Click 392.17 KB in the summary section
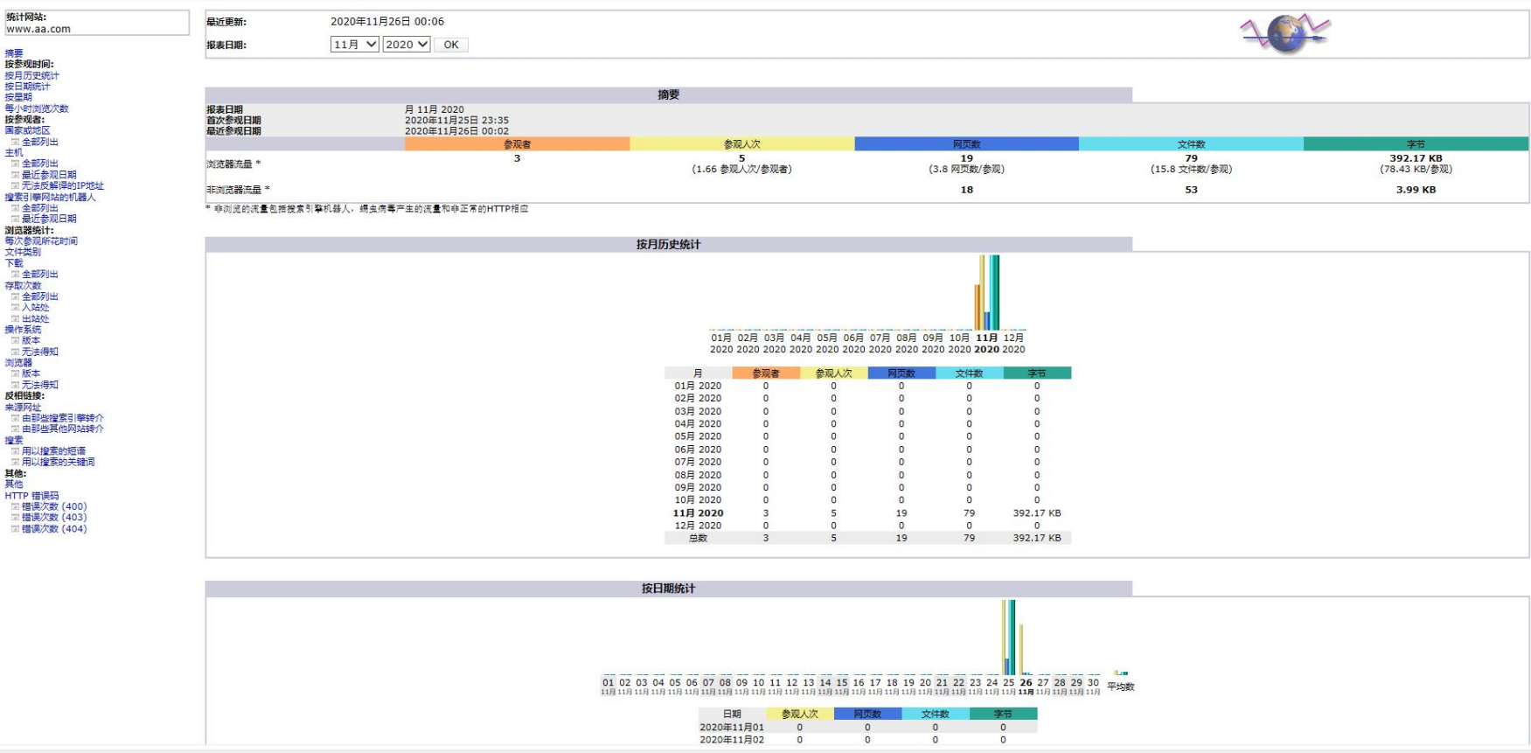The image size is (1531, 753). pyautogui.click(x=1416, y=158)
